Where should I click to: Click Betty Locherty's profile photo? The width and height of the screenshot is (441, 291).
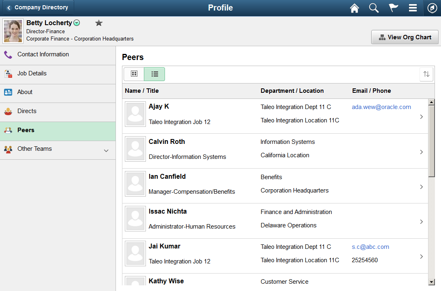click(x=13, y=31)
